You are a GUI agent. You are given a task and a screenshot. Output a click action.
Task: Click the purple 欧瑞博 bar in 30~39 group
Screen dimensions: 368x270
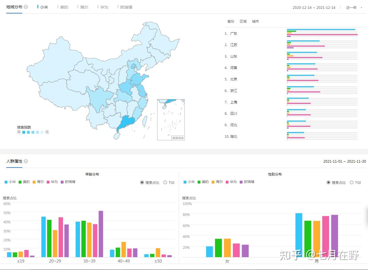[101, 234]
